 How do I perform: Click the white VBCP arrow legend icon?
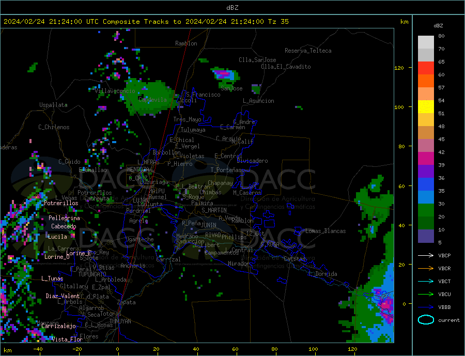[x=426, y=255]
